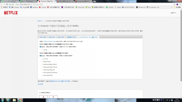This screenshot has width=182, height=102.
Task: Bookmark this page with the star icon
Action: click(174, 4)
